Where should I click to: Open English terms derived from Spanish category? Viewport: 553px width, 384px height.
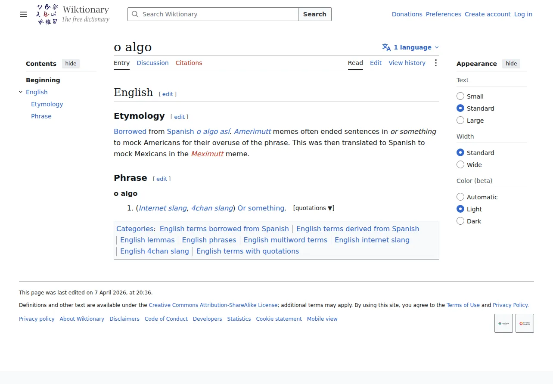coord(357,229)
